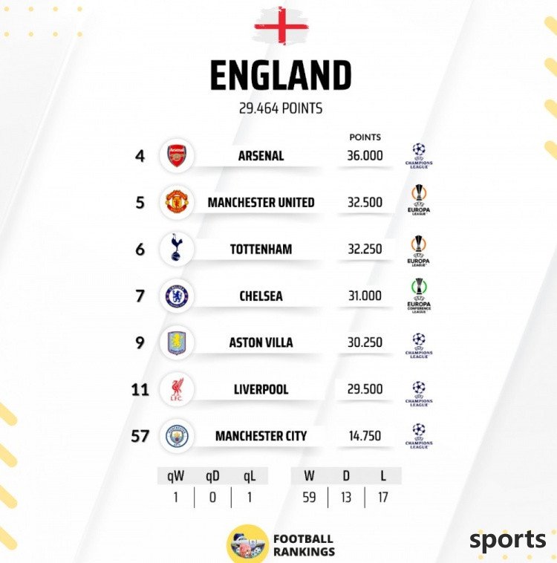Click the W wins column header

(x=309, y=476)
